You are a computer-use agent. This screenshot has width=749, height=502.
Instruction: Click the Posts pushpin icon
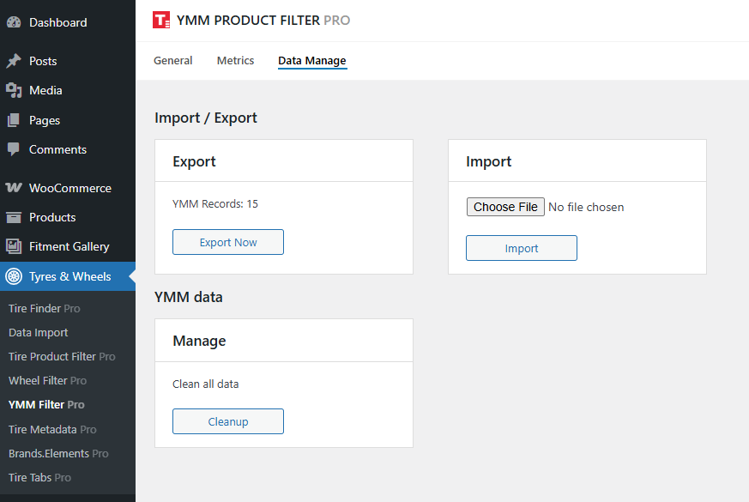click(14, 61)
